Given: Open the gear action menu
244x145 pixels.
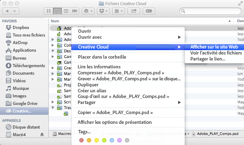Looking at the screenshot, I should pyautogui.click(x=88, y=11).
